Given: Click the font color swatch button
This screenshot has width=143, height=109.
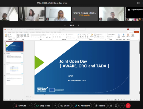Looking at the screenshot, I should click(50, 37).
